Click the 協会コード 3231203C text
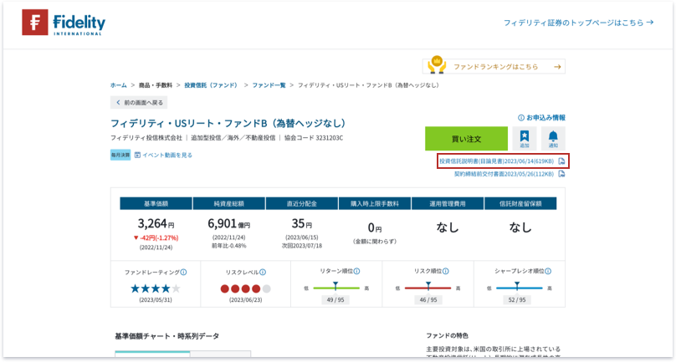 (314, 138)
